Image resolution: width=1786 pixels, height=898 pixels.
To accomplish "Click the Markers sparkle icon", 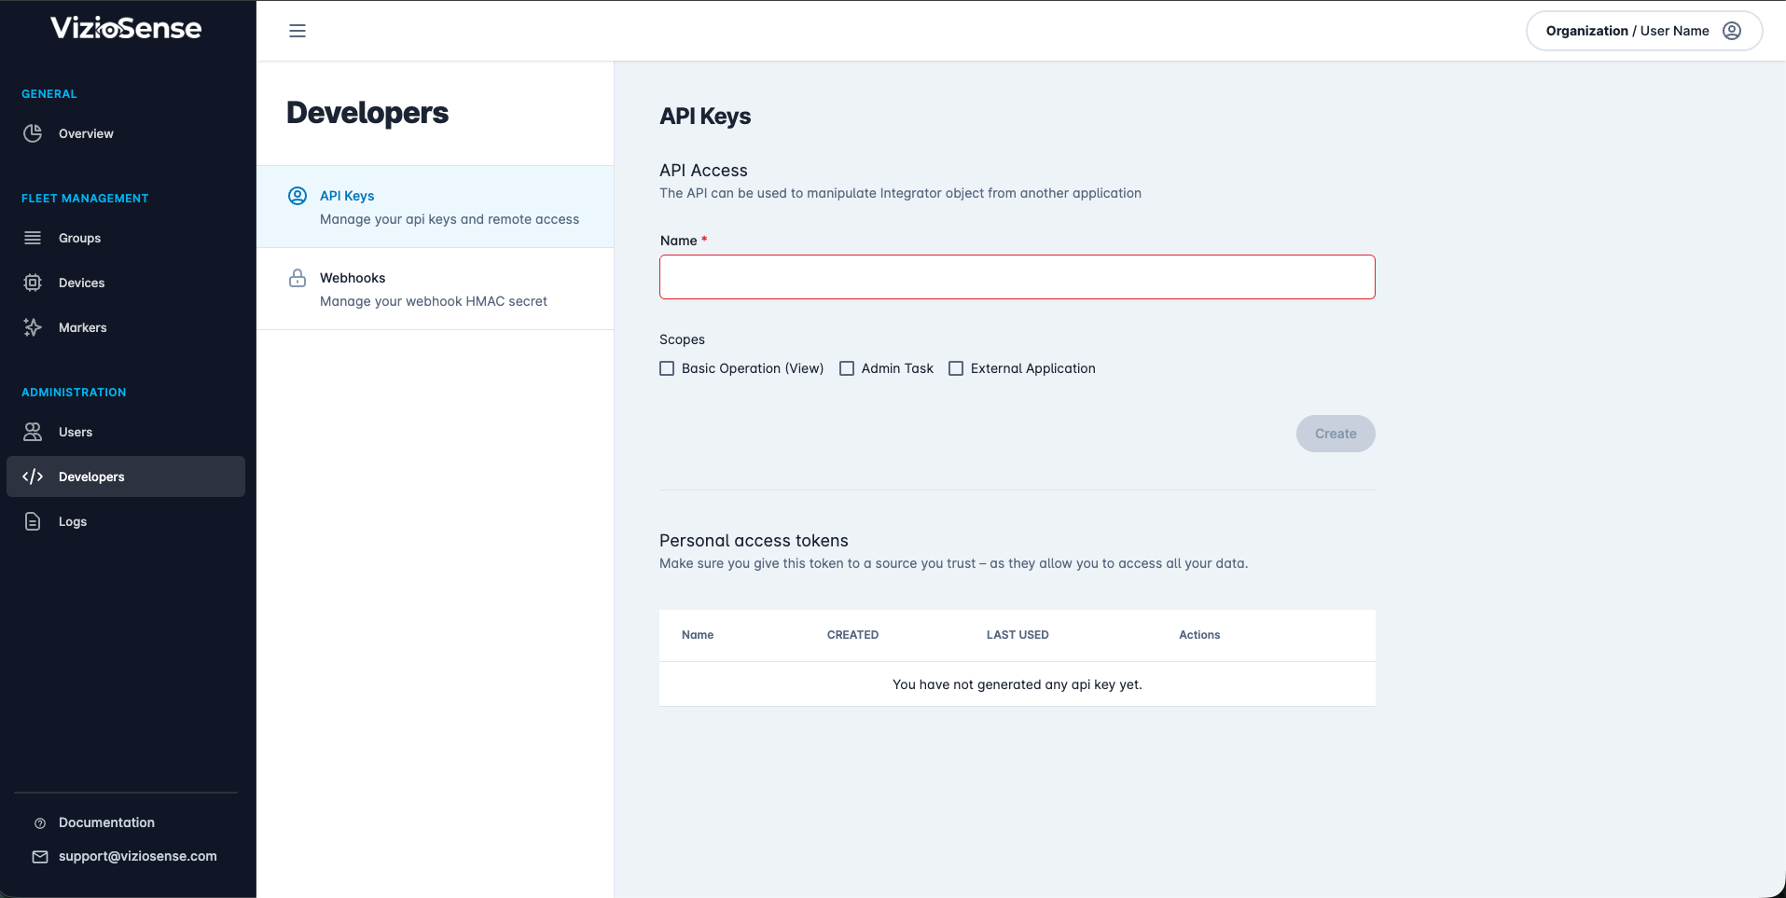I will tap(33, 327).
